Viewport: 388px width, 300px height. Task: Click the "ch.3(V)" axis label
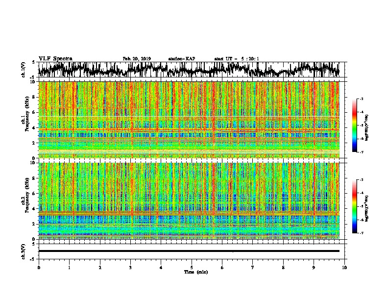[23, 252]
